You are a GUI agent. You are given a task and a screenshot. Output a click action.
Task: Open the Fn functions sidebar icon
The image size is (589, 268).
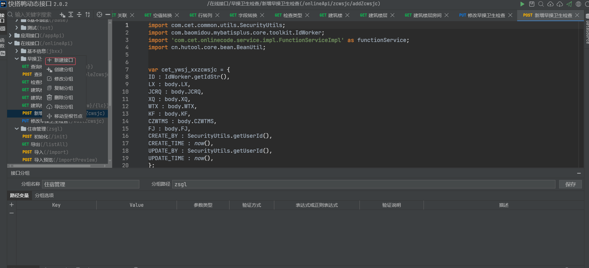tap(3, 53)
